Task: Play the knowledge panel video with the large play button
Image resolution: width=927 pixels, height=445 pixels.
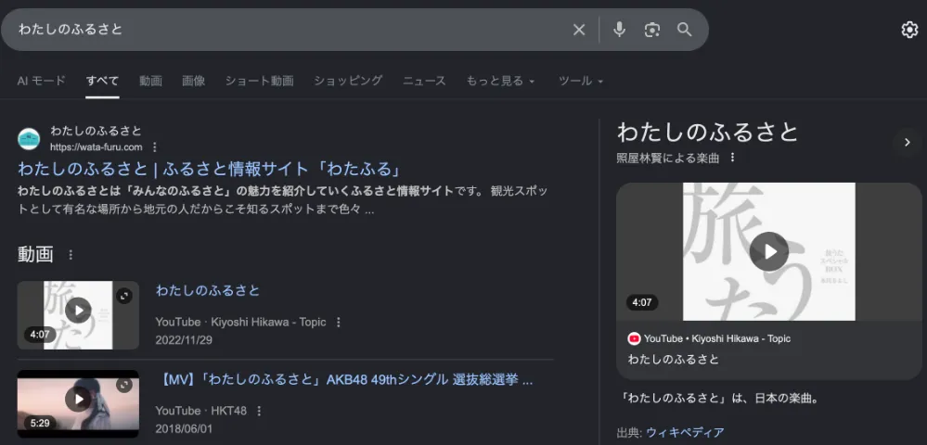Action: tap(768, 251)
